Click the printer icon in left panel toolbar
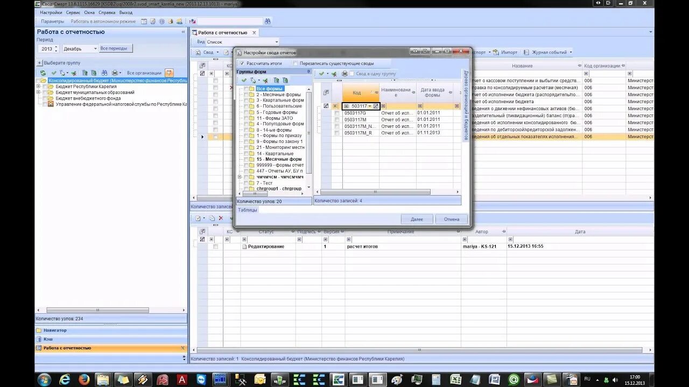The height and width of the screenshot is (387, 689). (x=114, y=73)
